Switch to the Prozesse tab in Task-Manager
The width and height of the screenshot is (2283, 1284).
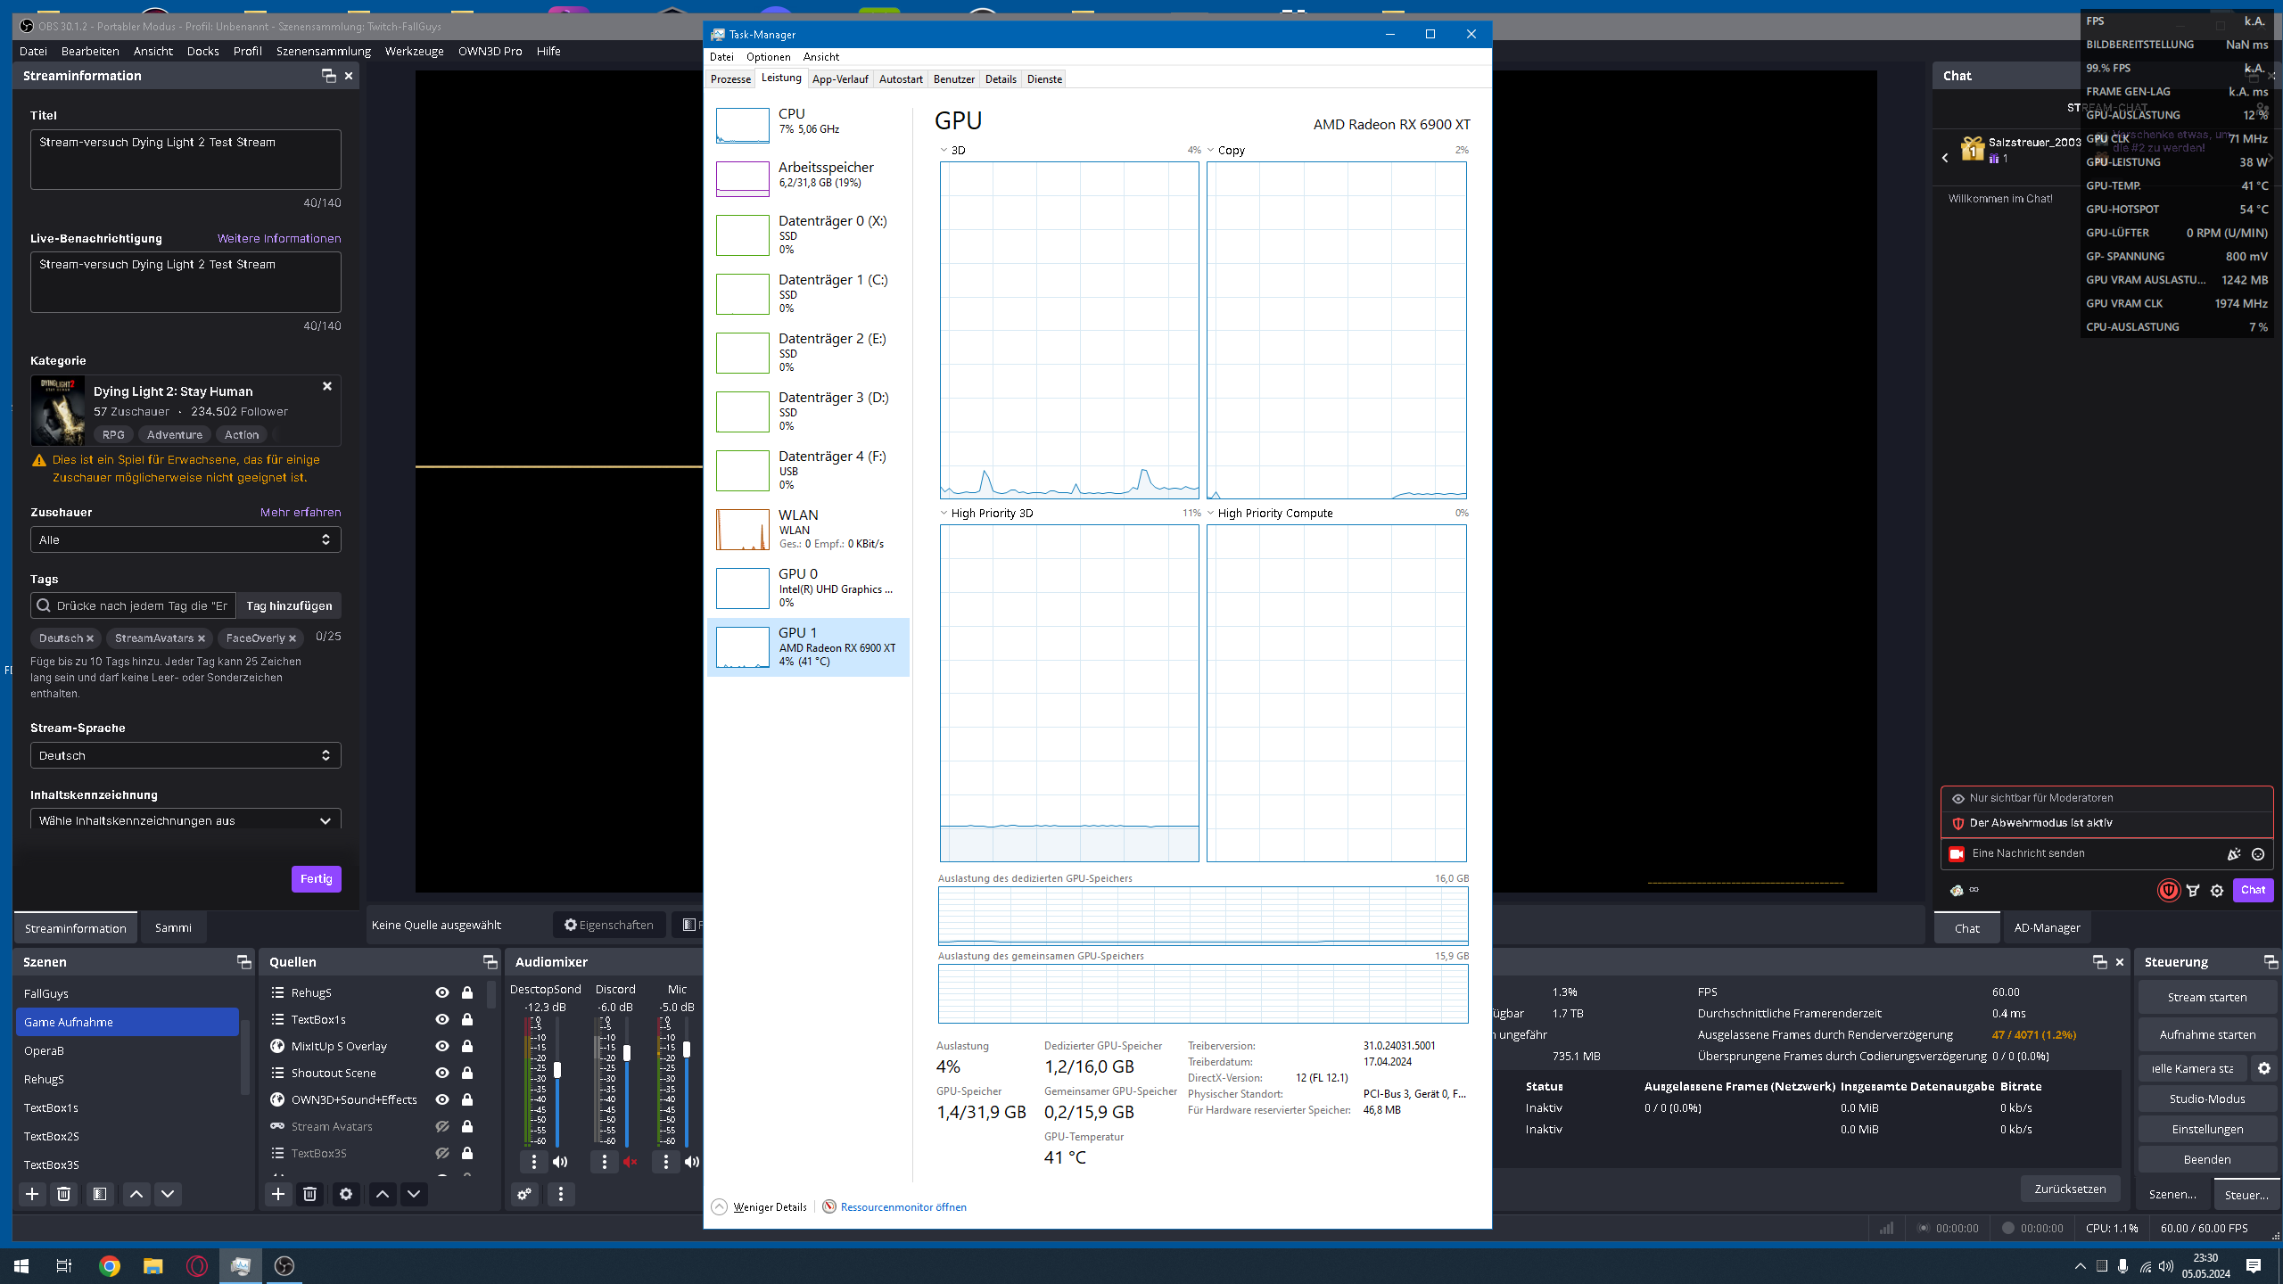click(729, 78)
